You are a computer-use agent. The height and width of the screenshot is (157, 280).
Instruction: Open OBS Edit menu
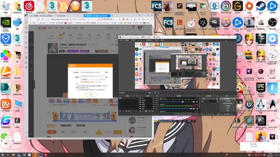tap(127, 40)
